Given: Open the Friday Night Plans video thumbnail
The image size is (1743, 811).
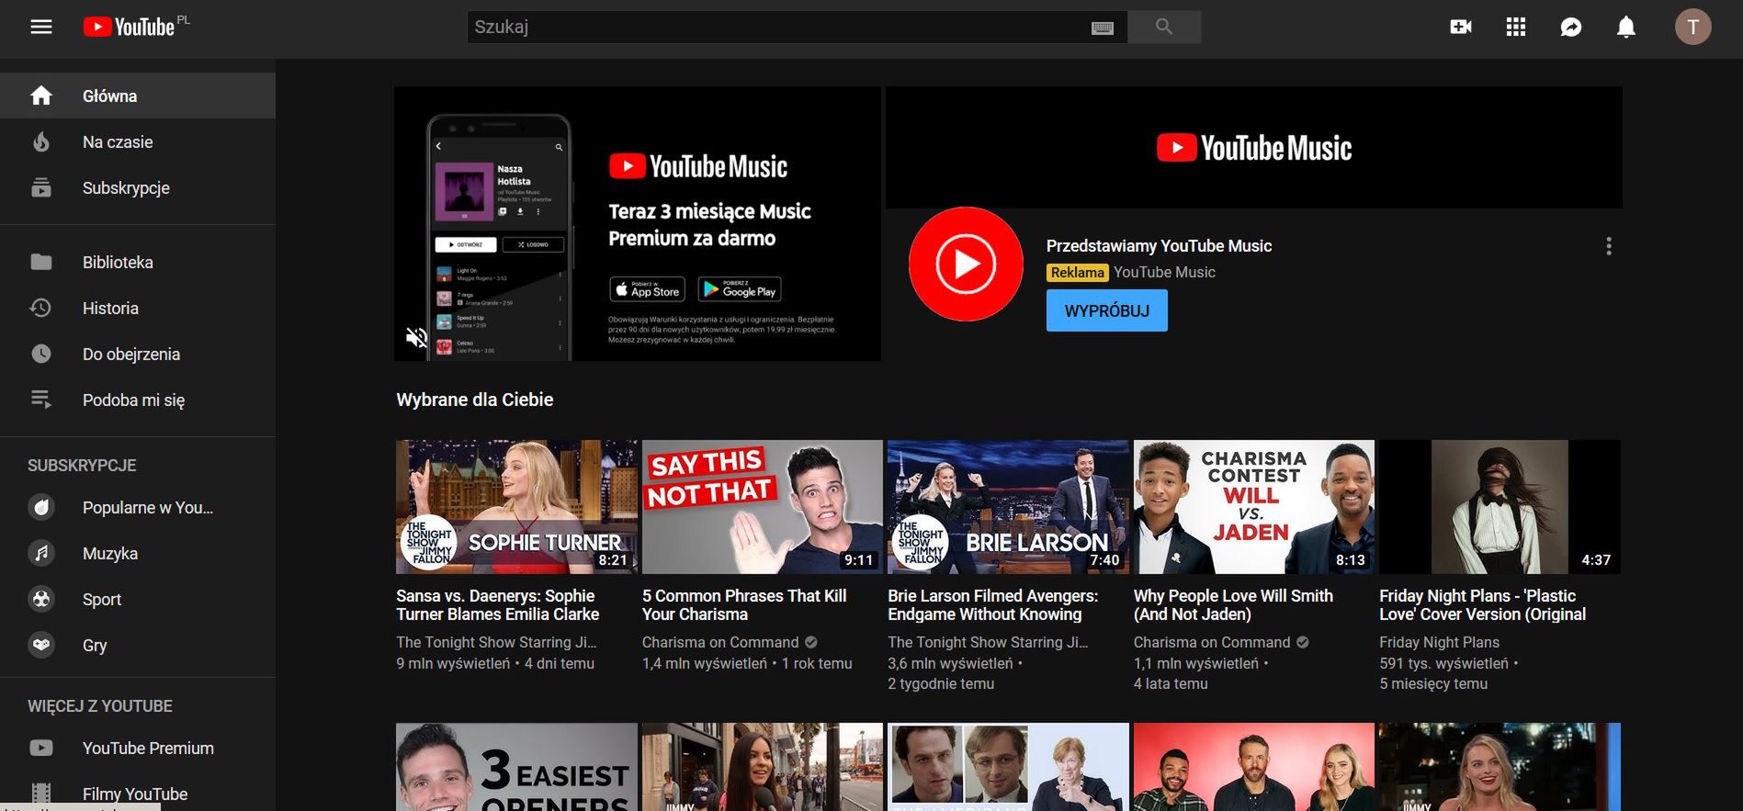Looking at the screenshot, I should click(1500, 507).
